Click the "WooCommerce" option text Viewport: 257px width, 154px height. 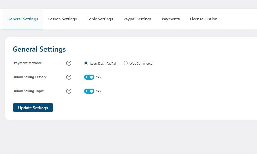(141, 64)
